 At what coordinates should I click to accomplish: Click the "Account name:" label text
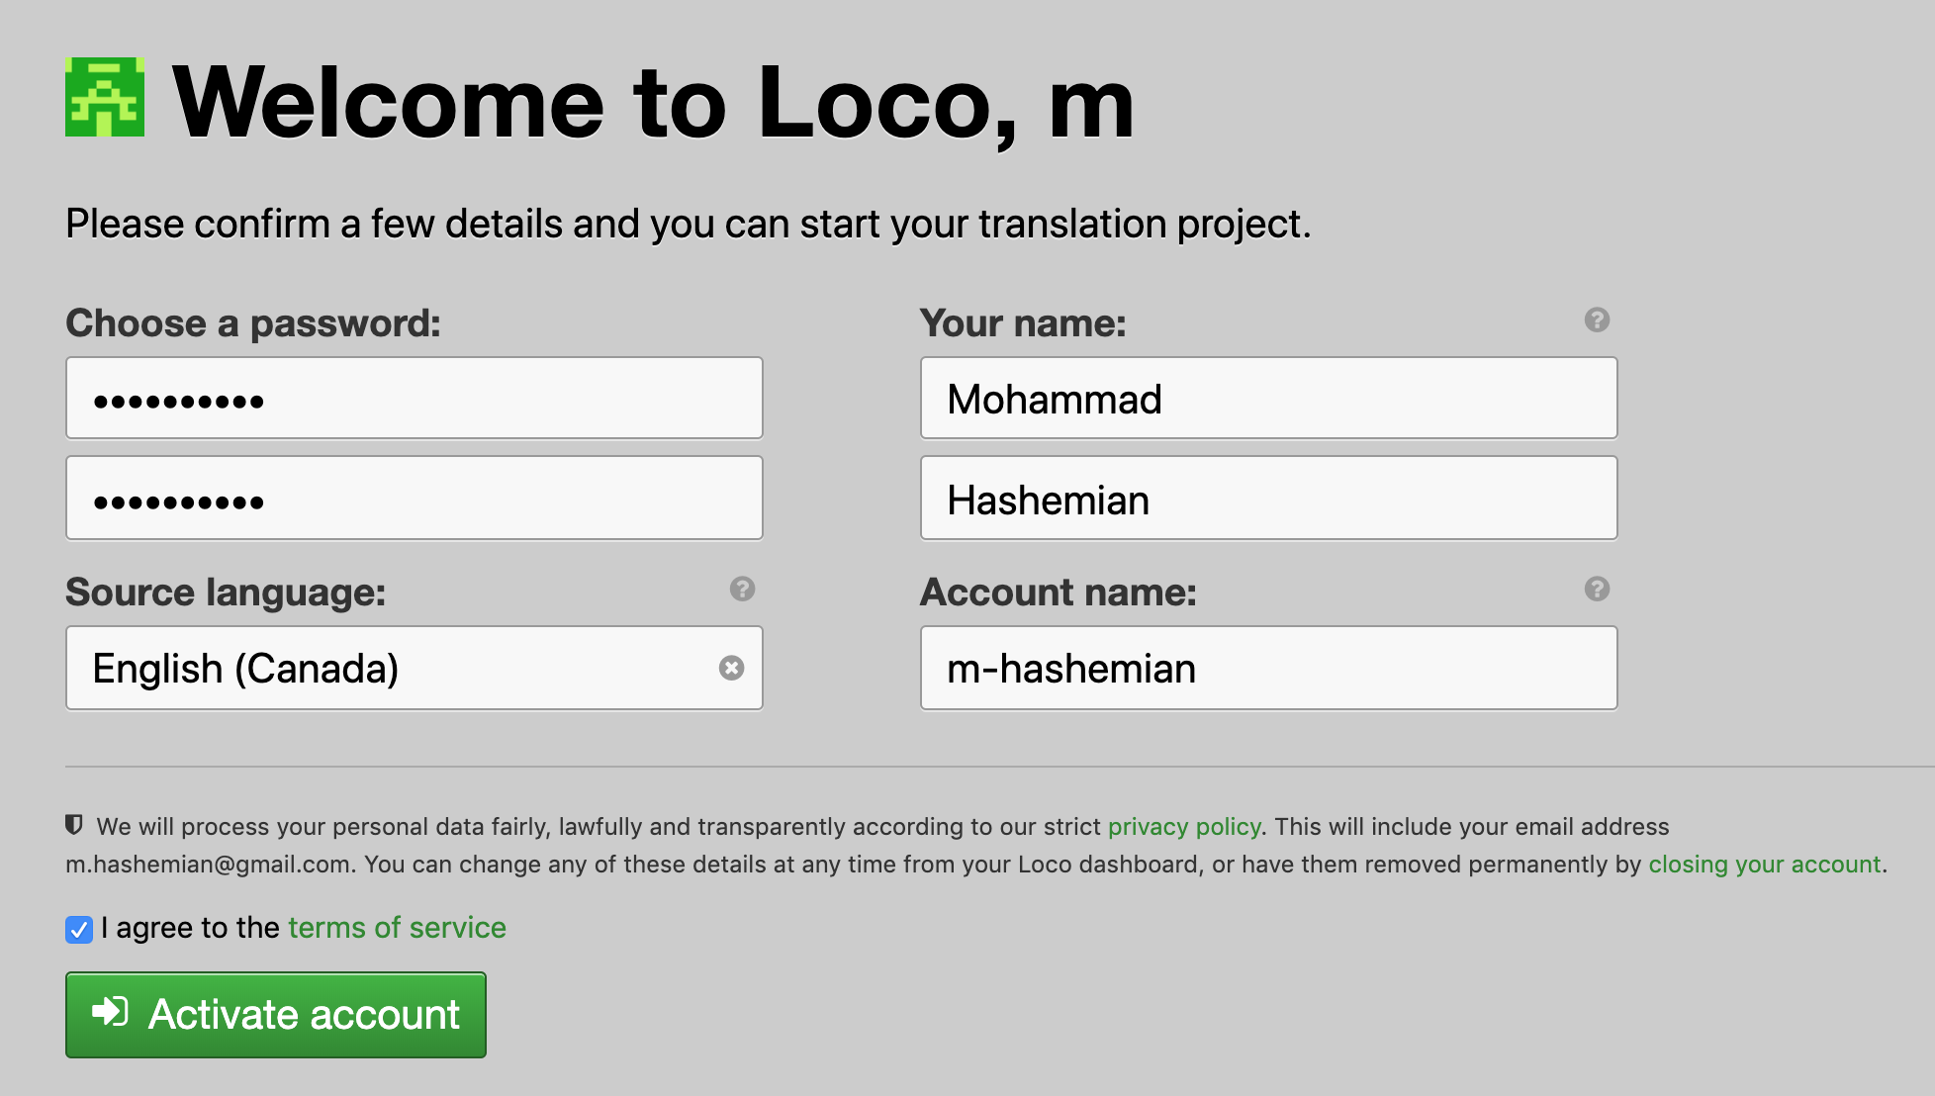1058,592
